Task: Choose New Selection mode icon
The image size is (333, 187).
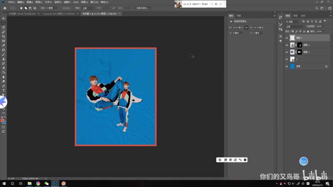Action: [21, 8]
